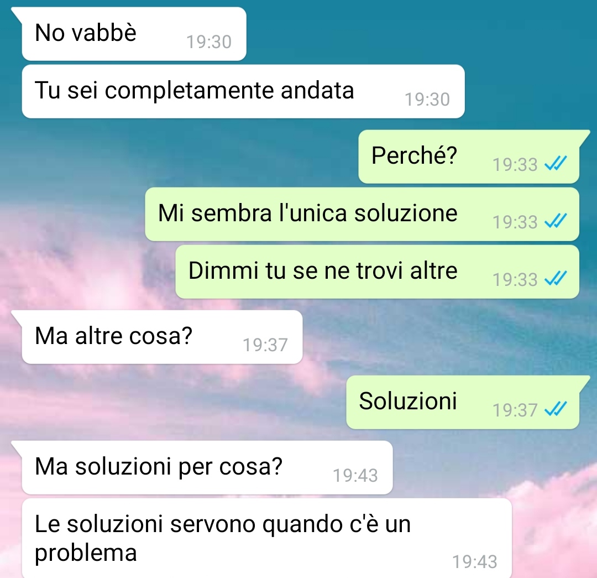Tap the 19:33 timestamp next to 'Perché?'
Viewport: 597px width, 578px height.
[x=515, y=165]
